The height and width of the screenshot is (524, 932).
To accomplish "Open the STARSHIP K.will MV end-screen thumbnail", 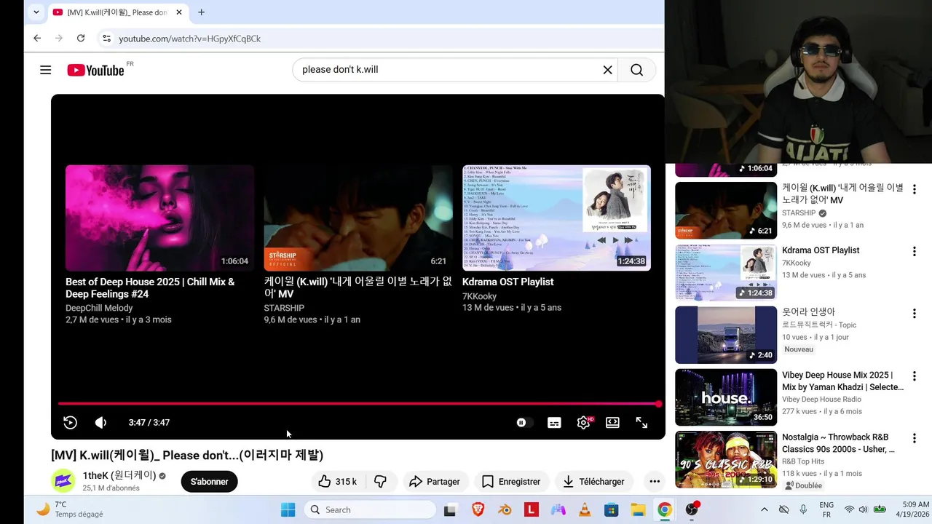I will tap(358, 218).
